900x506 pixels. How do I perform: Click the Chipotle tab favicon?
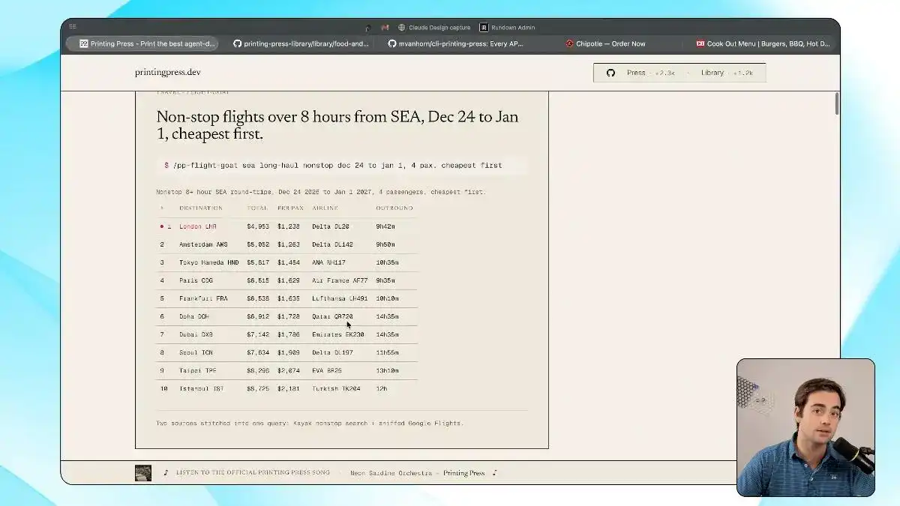pyautogui.click(x=570, y=43)
